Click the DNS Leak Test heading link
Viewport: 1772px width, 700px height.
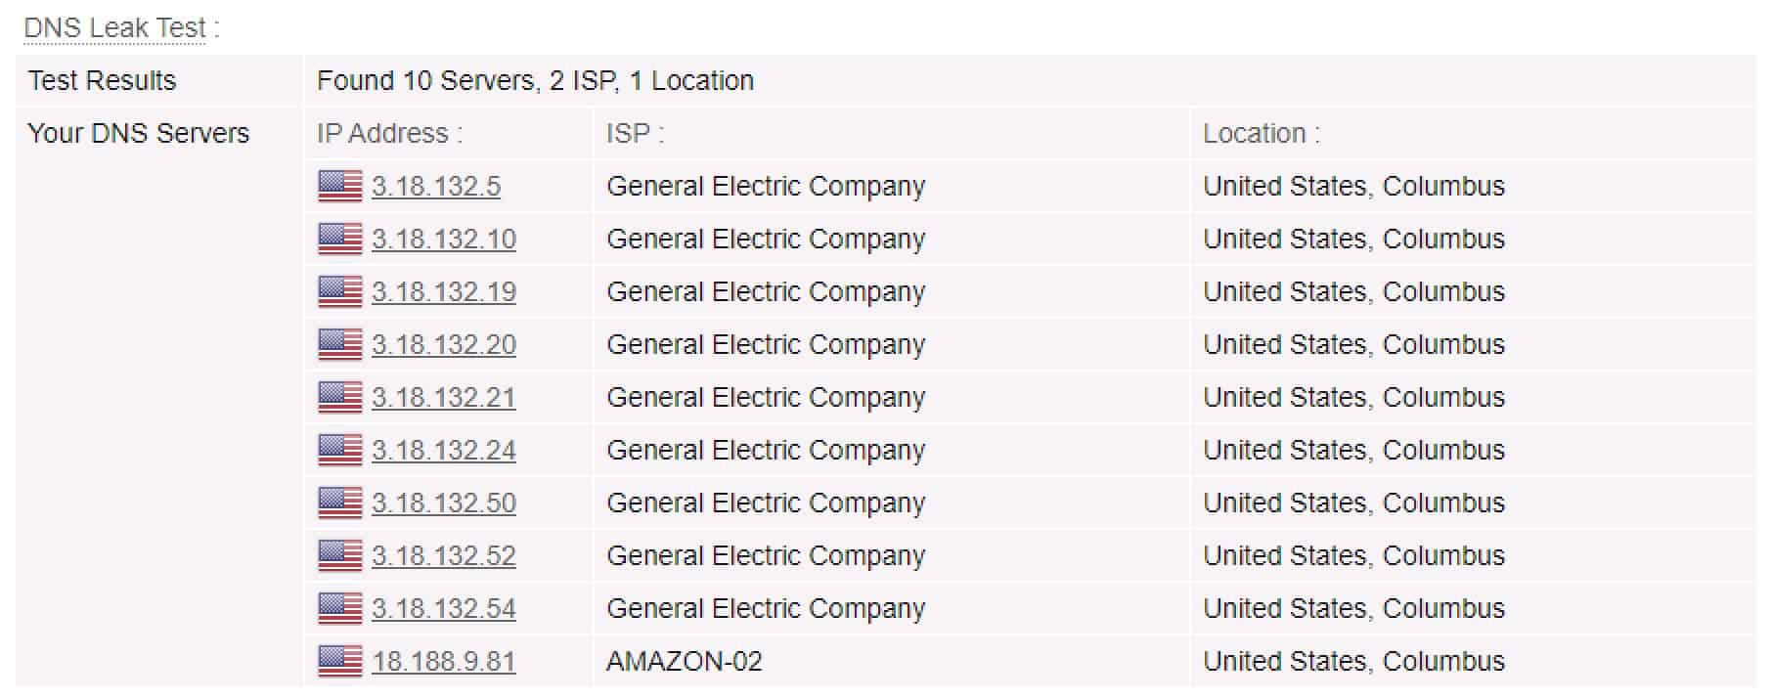(x=114, y=27)
